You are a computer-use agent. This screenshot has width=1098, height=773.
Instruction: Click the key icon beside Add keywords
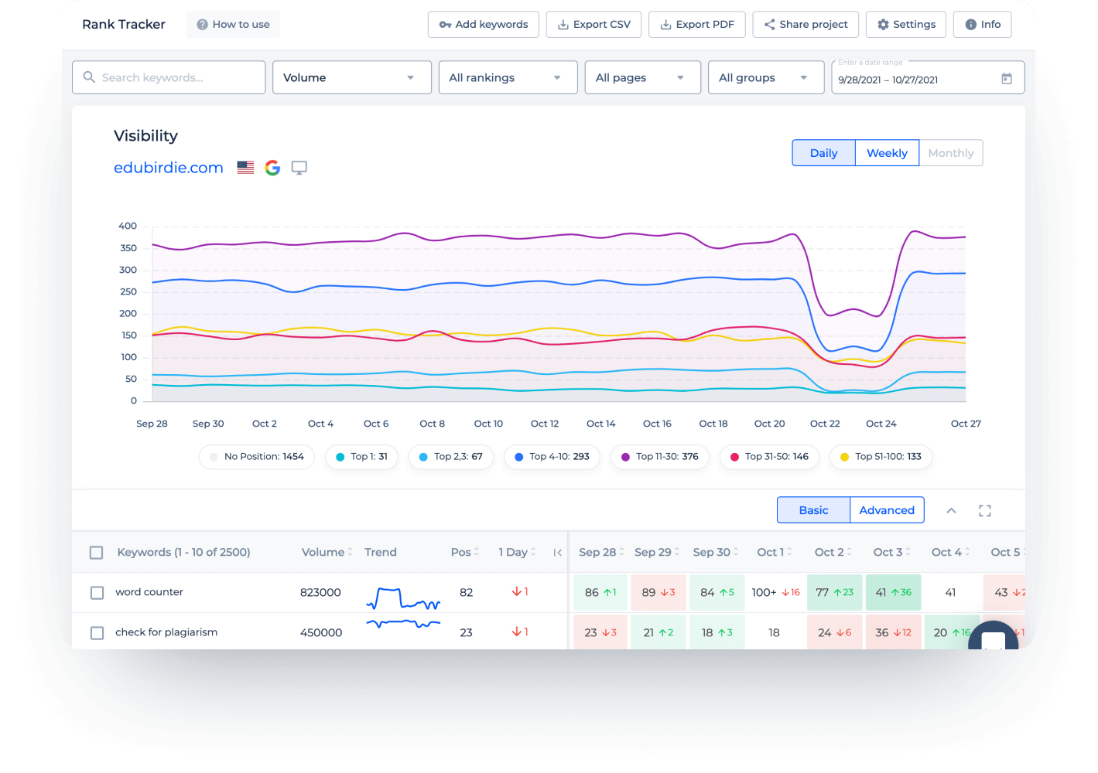[445, 25]
